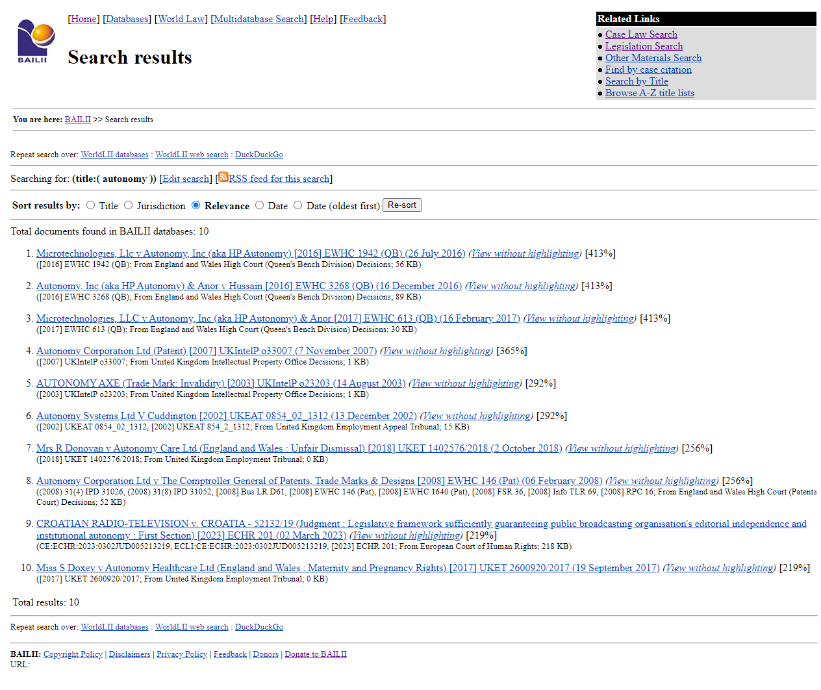Open the RSS feed icon for this search
This screenshot has width=821, height=690.
point(223,177)
